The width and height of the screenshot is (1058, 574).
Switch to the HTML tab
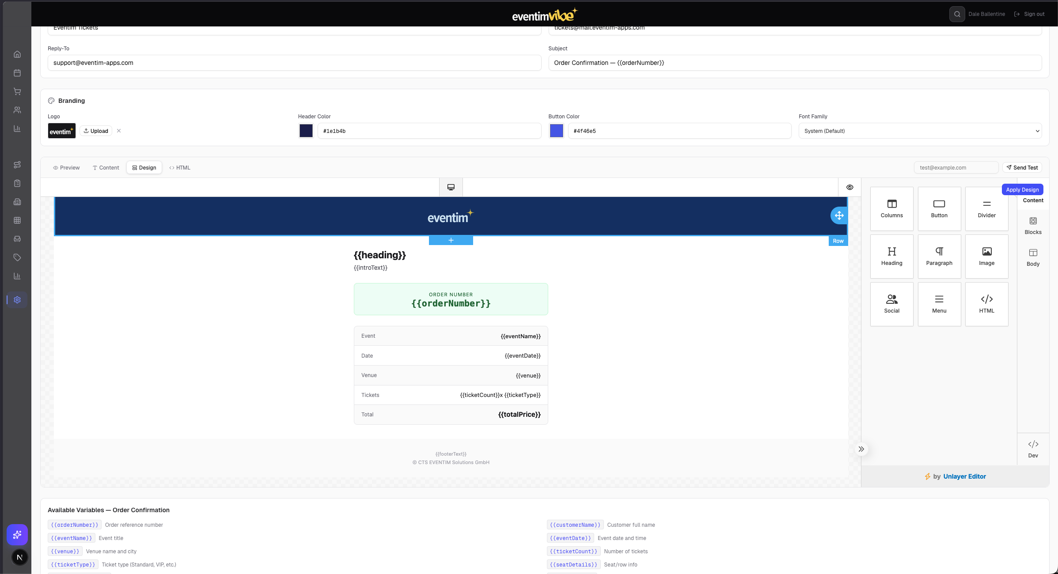(180, 168)
